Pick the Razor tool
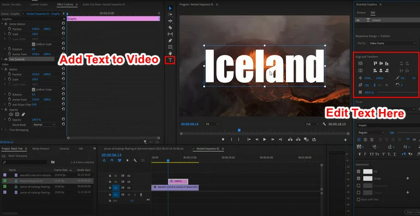 [170, 28]
